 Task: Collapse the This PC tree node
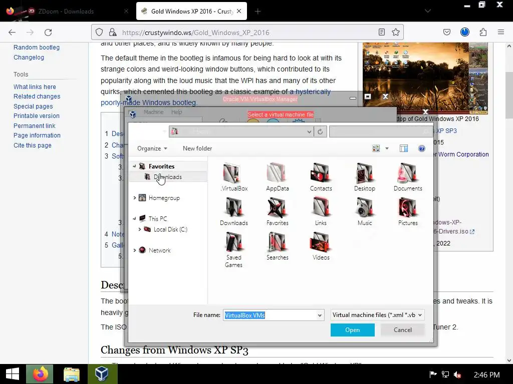click(134, 219)
